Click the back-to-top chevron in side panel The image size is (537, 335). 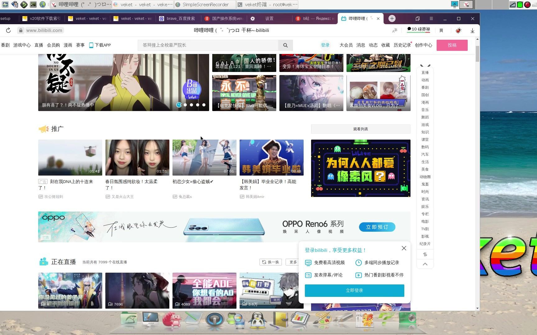click(425, 264)
